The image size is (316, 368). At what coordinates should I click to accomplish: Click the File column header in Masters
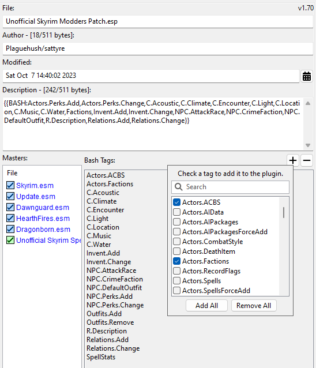[x=12, y=173]
